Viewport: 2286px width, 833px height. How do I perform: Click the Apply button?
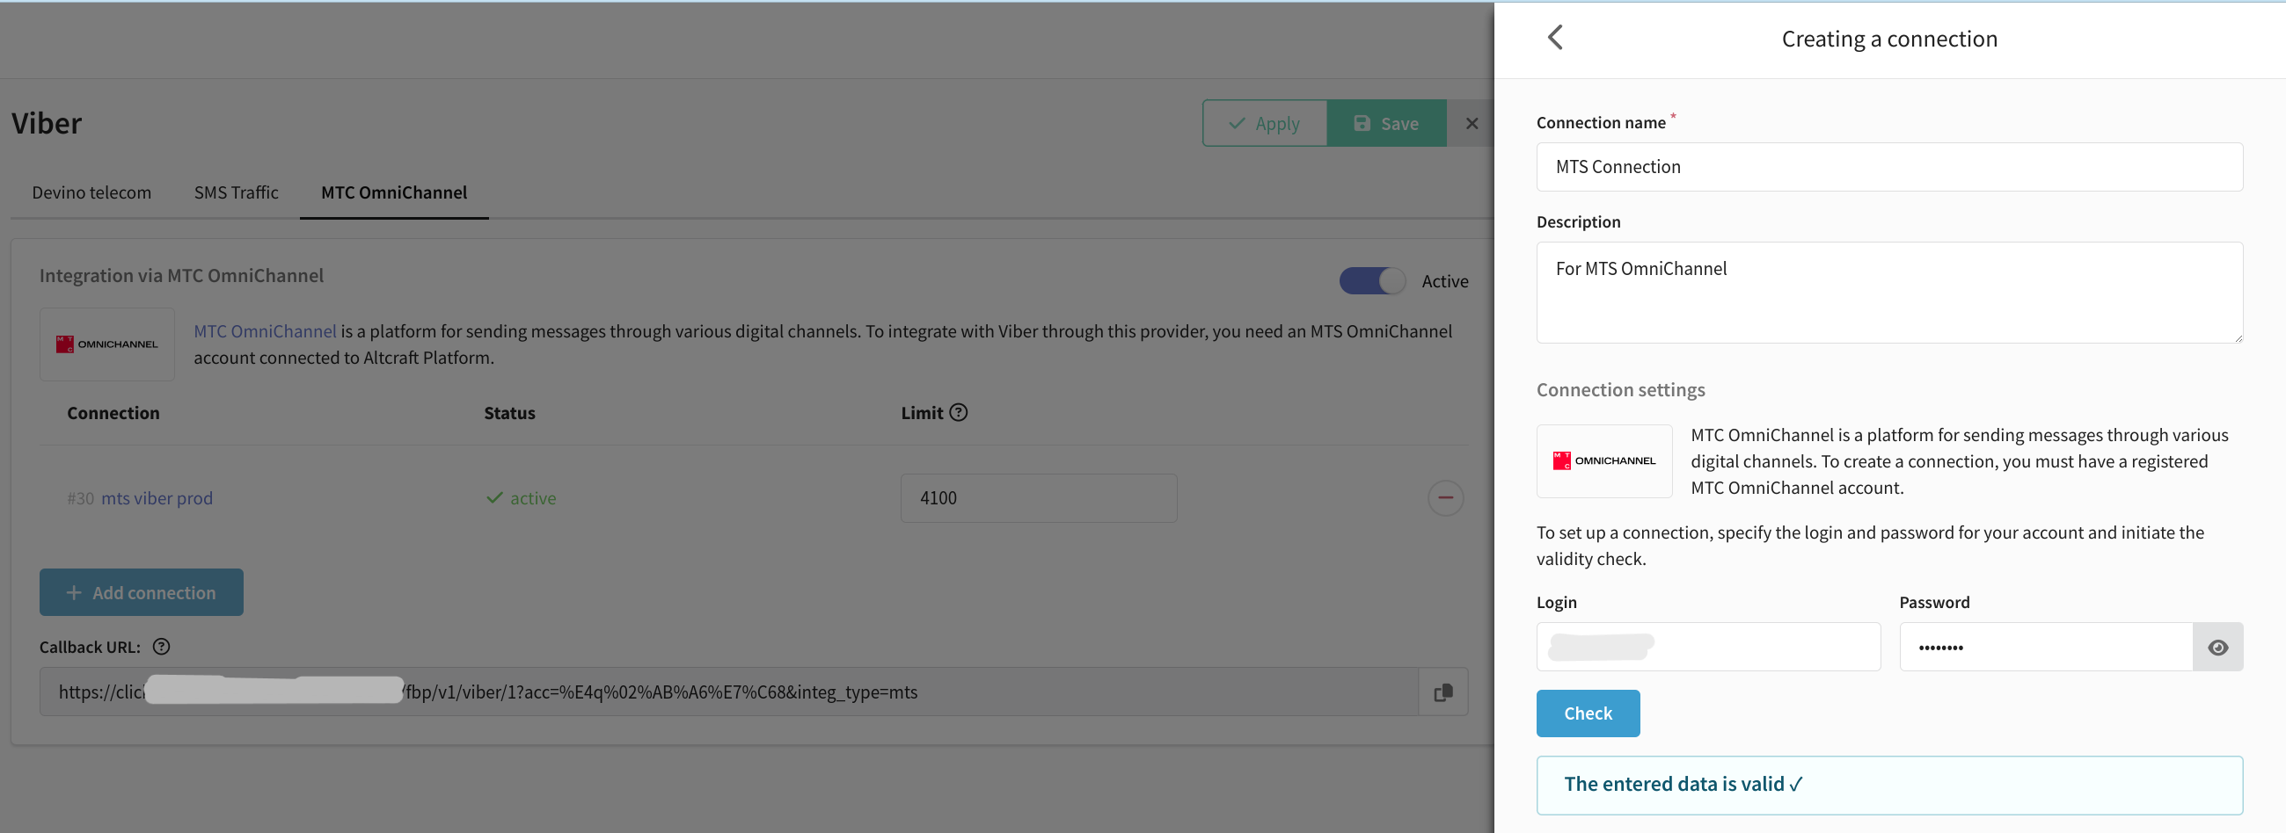[x=1265, y=123]
